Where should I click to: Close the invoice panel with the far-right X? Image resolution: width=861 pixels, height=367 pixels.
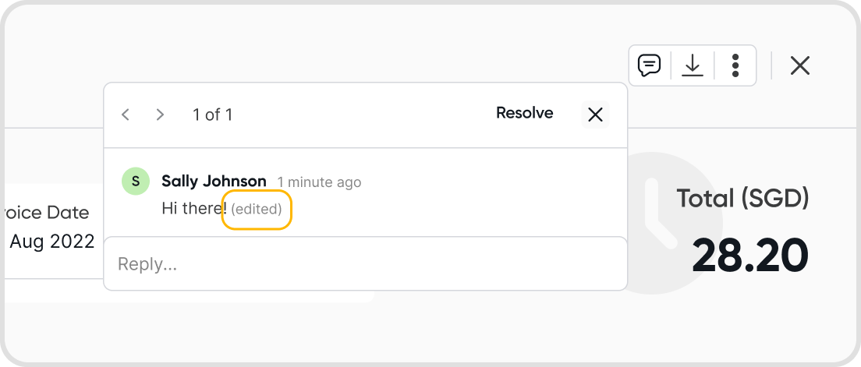[799, 65]
